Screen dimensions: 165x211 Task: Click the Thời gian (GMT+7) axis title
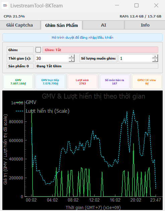(x=93, y=207)
